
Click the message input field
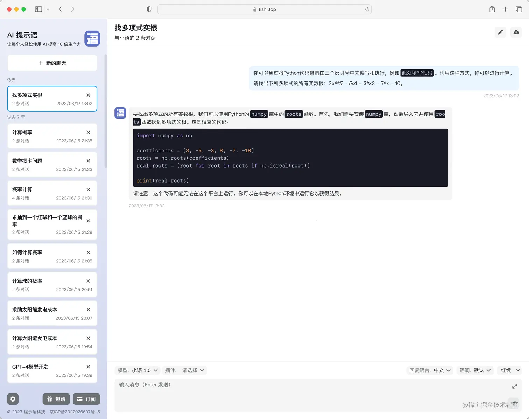tap(318, 396)
